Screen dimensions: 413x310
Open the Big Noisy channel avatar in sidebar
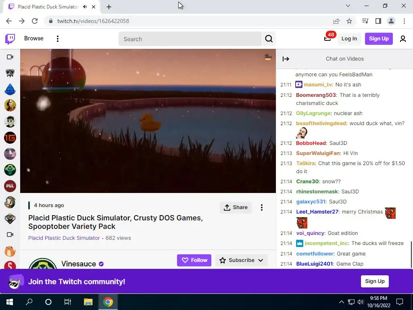click(x=10, y=89)
